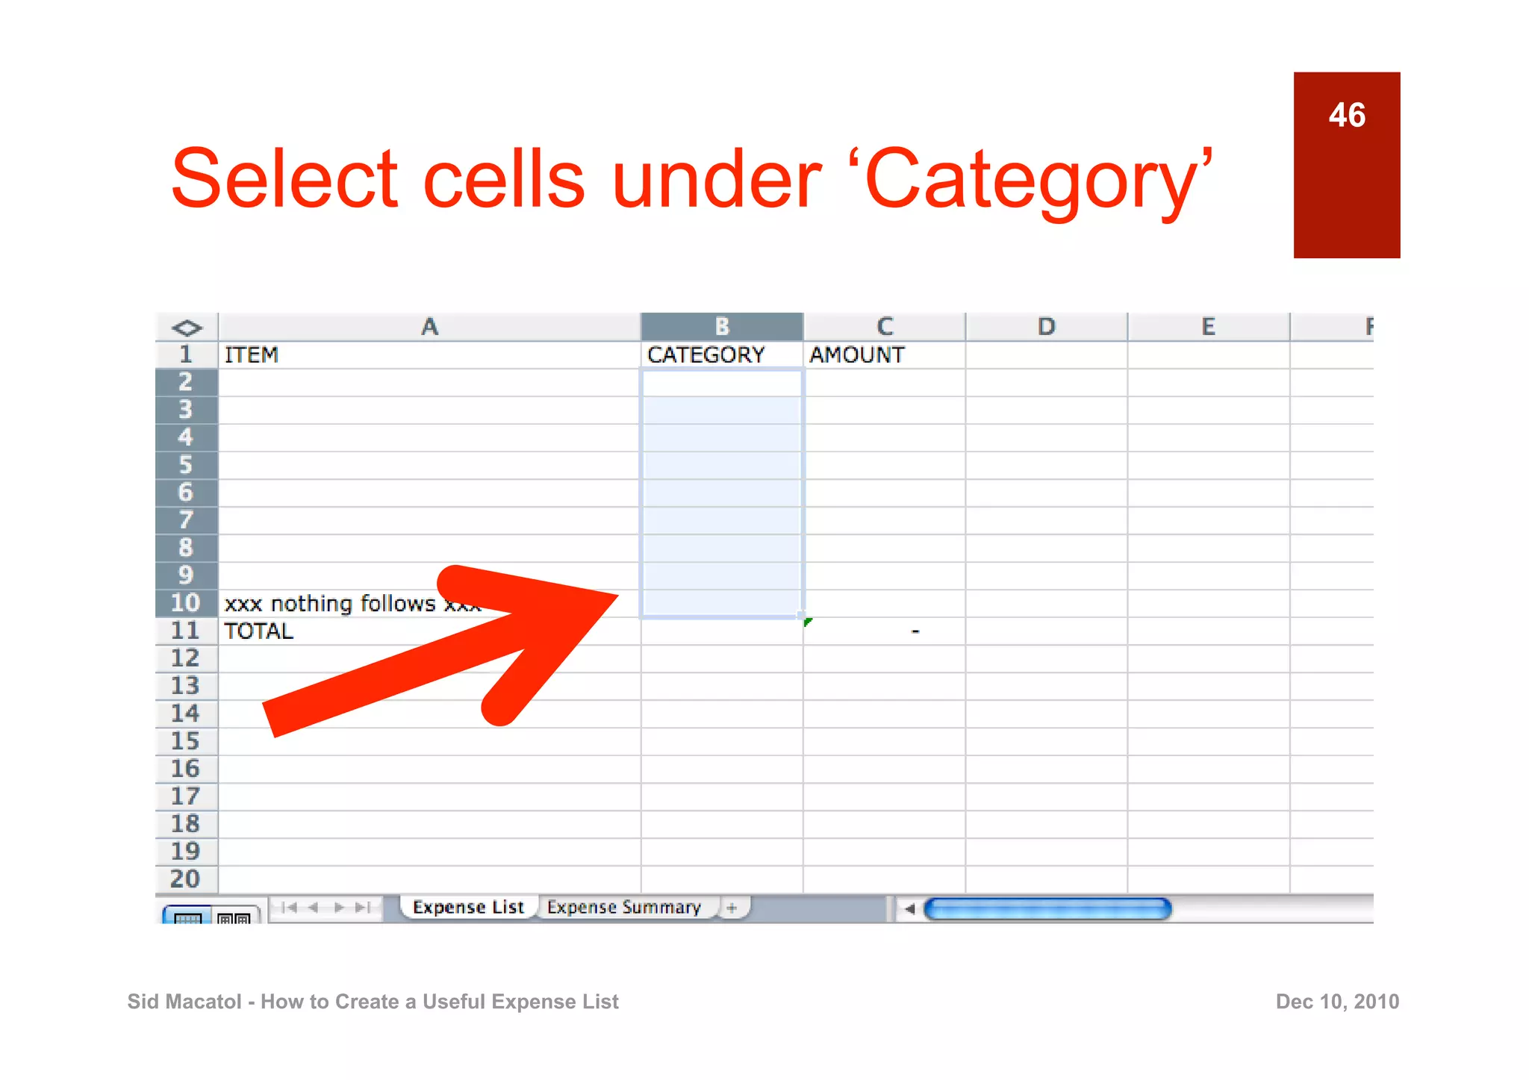
Task: Select row 11 header
Action: [x=186, y=631]
